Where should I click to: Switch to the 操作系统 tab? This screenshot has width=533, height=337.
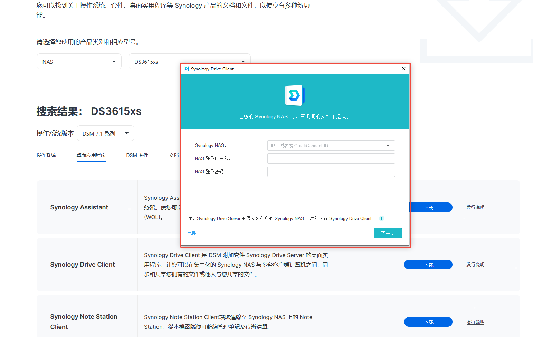point(46,155)
